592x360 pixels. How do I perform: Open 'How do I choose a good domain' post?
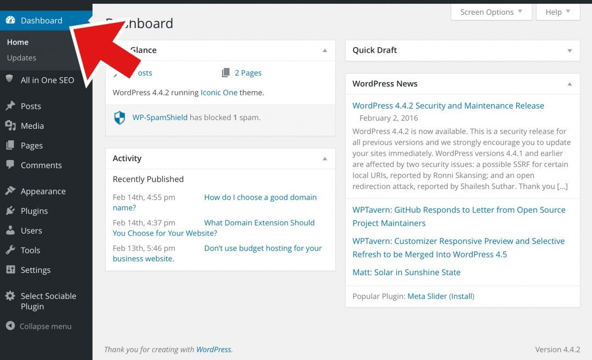pyautogui.click(x=260, y=197)
